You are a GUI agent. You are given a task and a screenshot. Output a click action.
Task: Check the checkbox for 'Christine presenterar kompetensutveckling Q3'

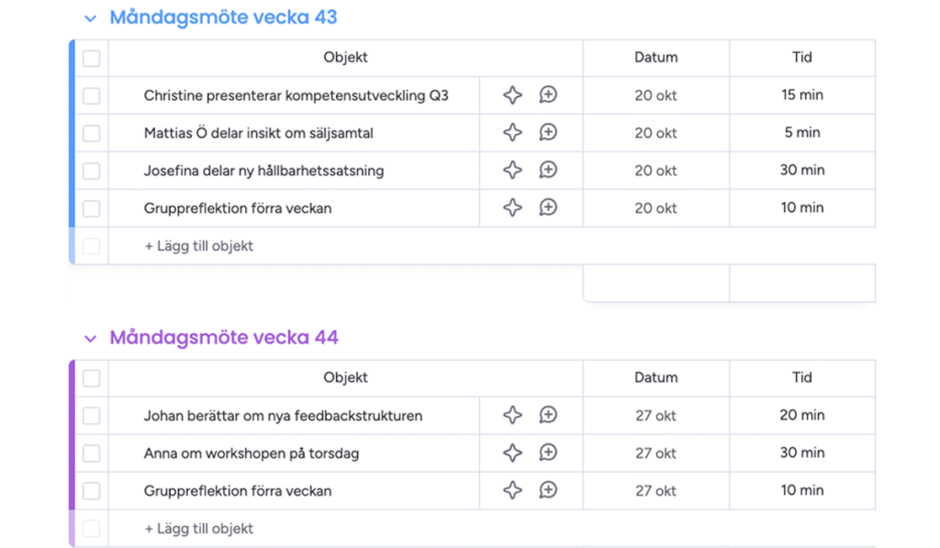[91, 95]
